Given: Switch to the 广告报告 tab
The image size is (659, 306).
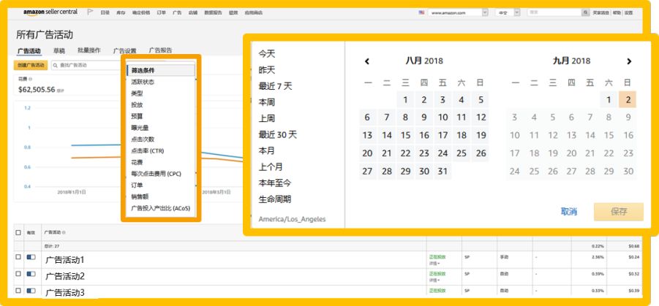Looking at the screenshot, I should [160, 50].
